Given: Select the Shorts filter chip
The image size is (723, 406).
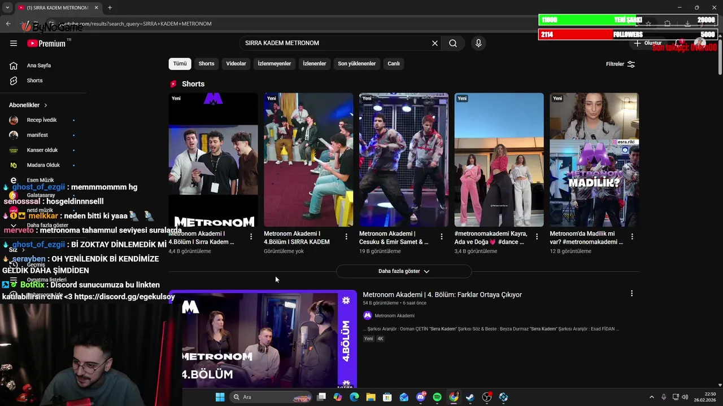Looking at the screenshot, I should 206,64.
